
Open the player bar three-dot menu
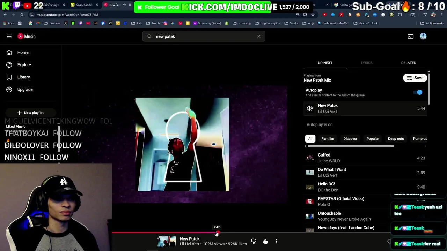click(277, 241)
